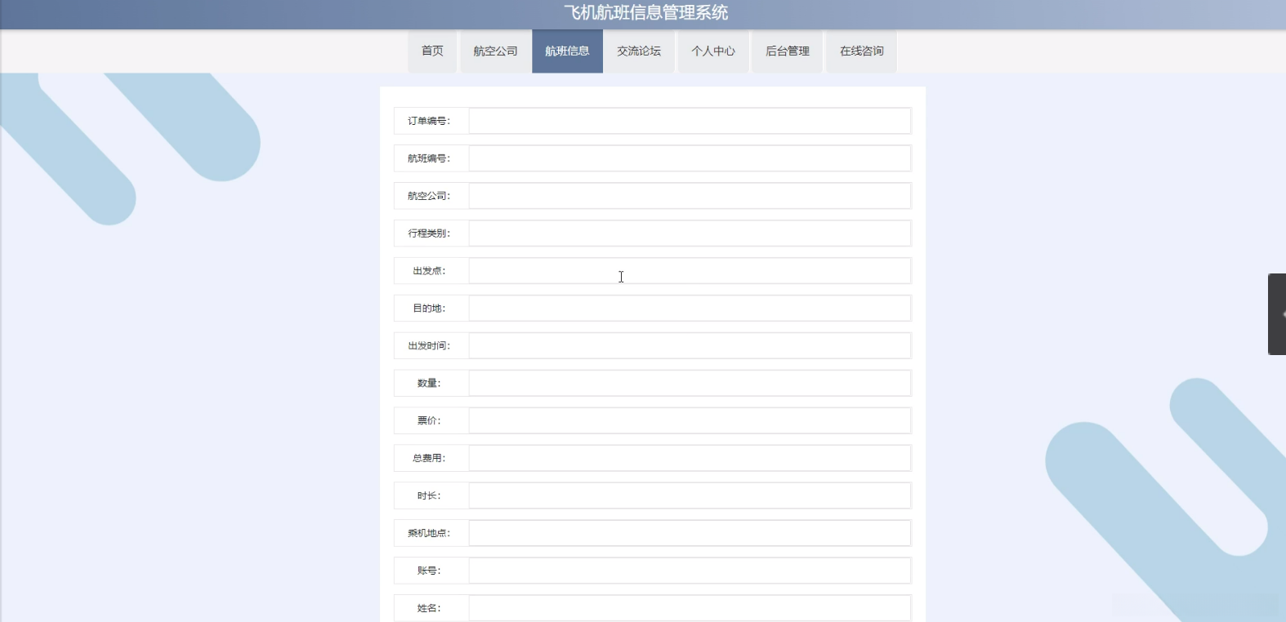
Task: Click the '目的地:' label text
Action: [429, 309]
